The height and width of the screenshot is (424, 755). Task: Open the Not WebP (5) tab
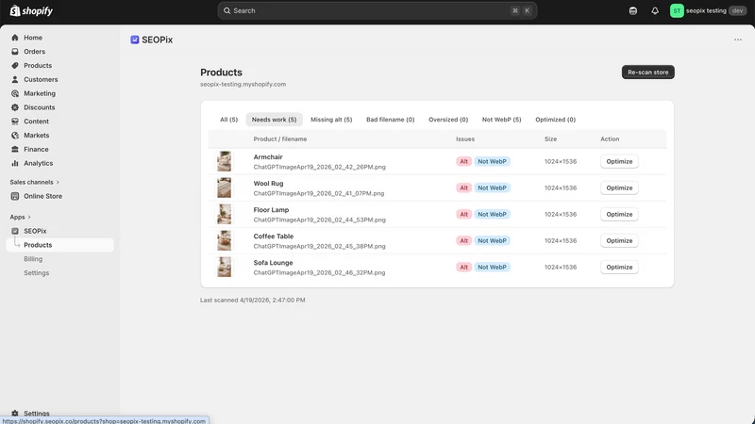[x=501, y=120]
